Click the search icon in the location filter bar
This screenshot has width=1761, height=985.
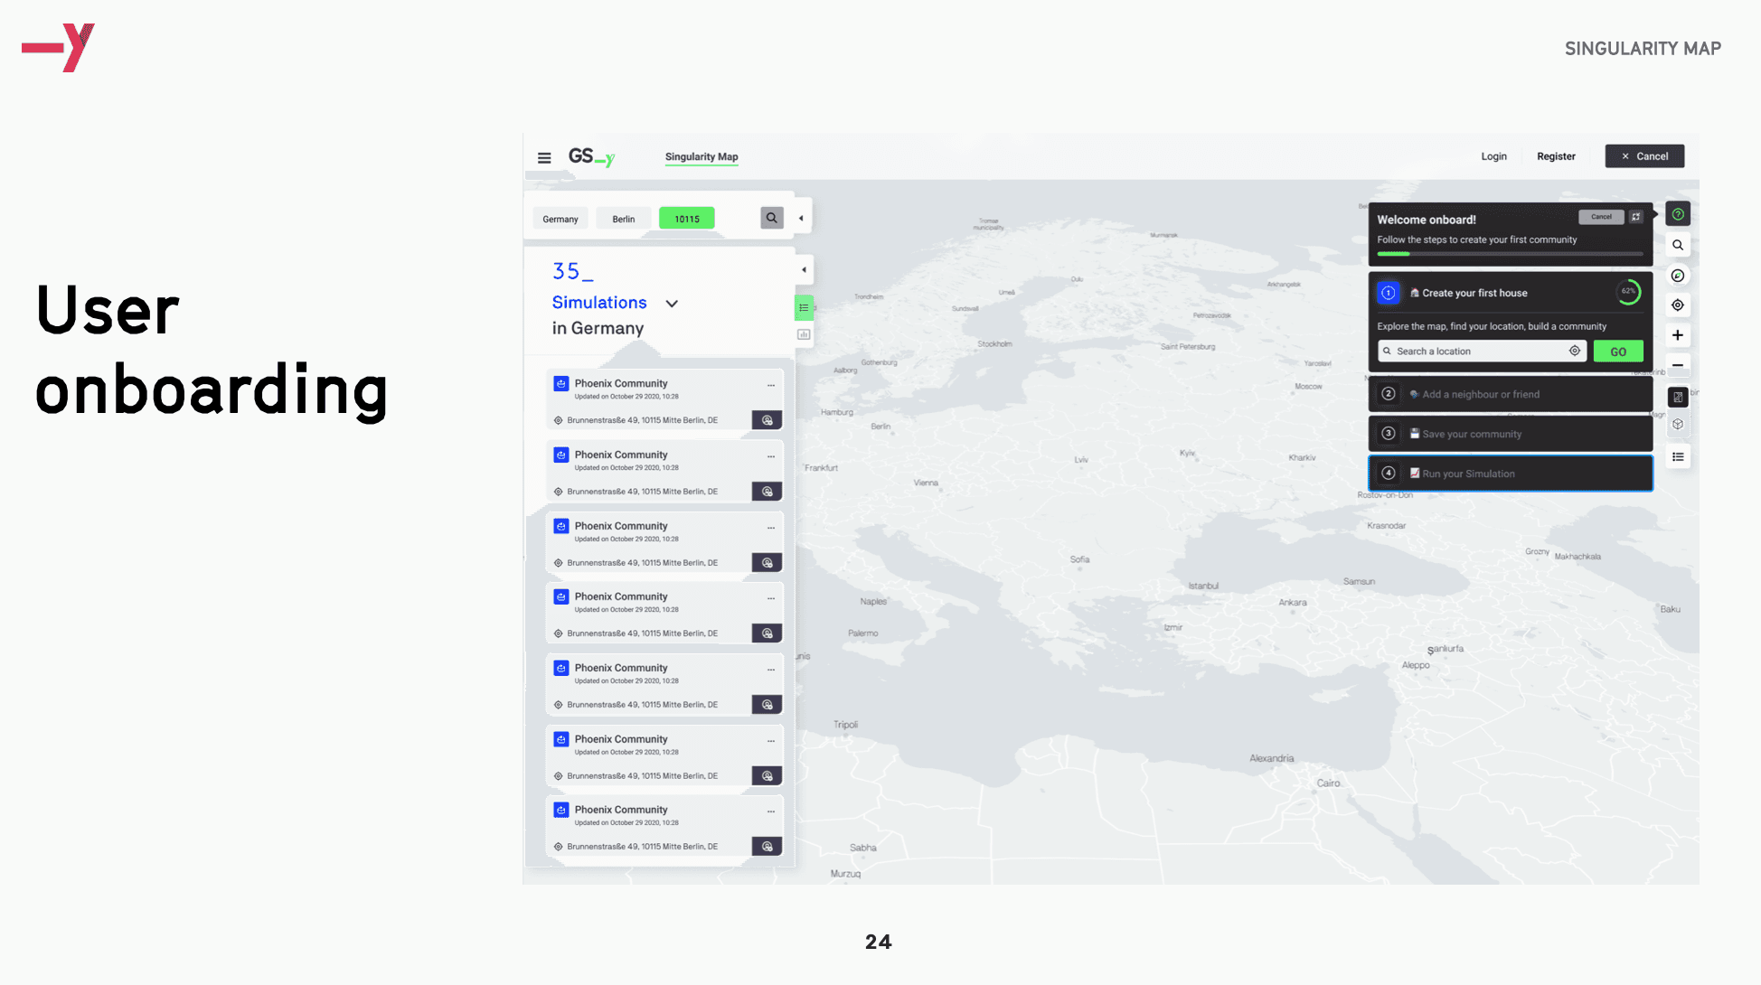pyautogui.click(x=772, y=218)
